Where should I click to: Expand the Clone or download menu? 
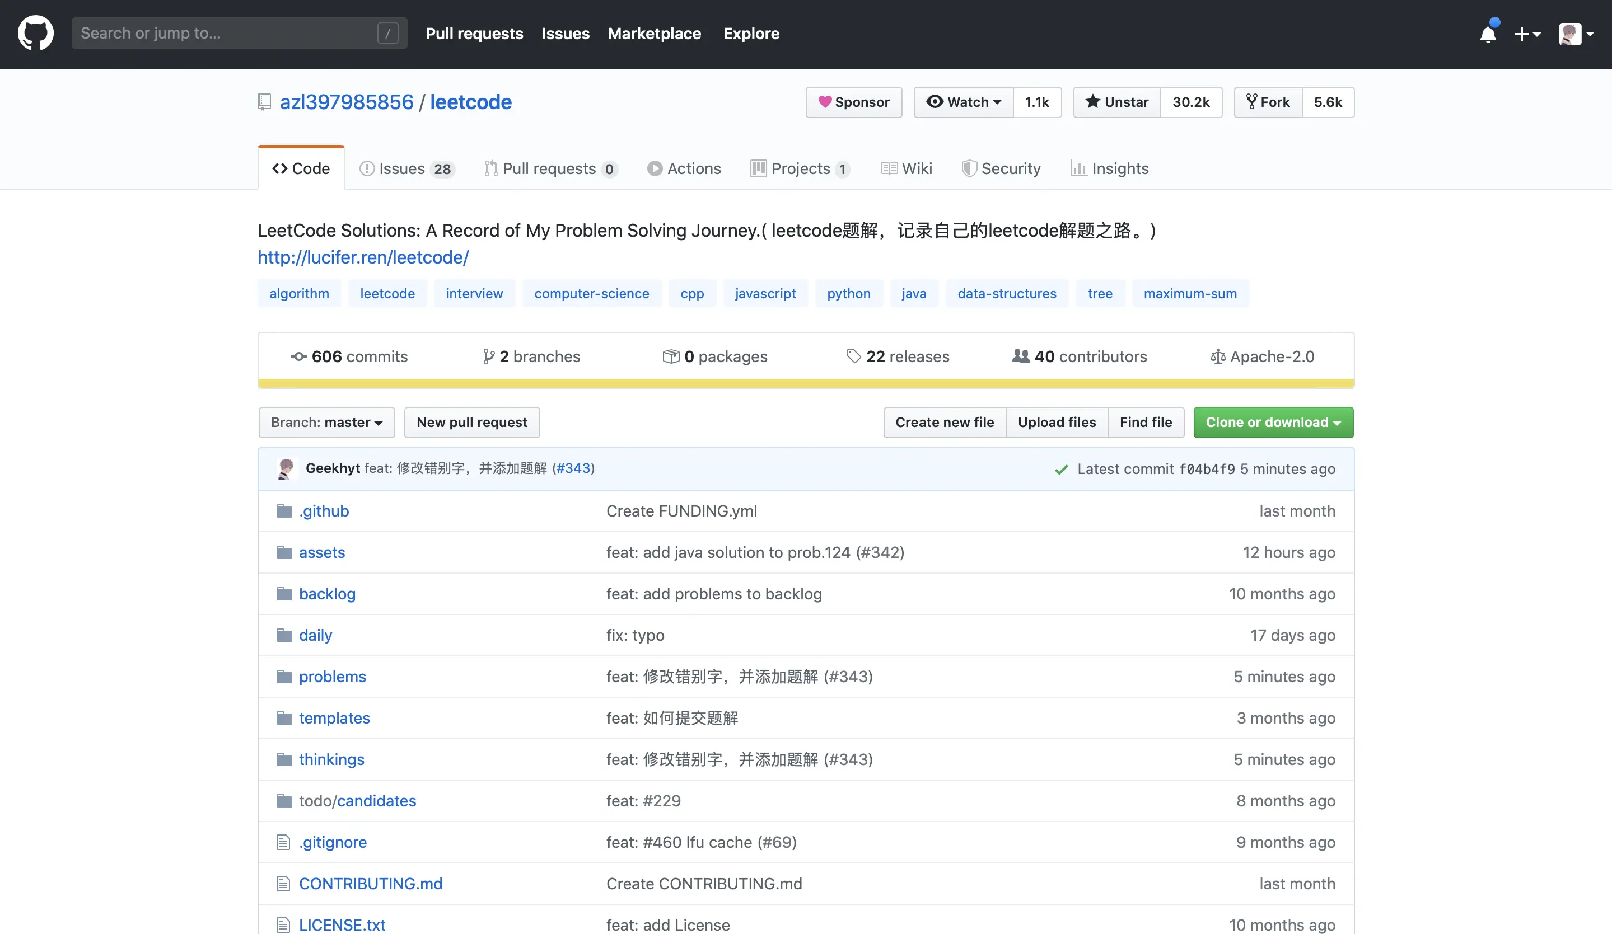coord(1273,423)
